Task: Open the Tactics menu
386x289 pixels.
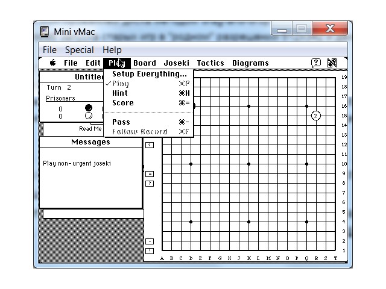Action: pyautogui.click(x=210, y=63)
